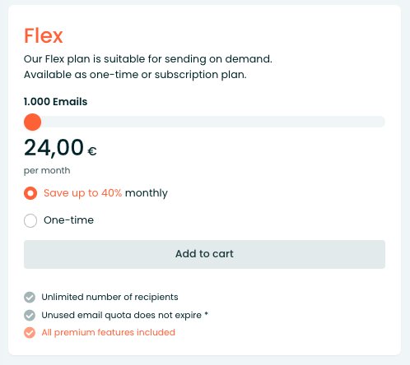Screen dimensions: 410x365
Task: Click the orange email quantity slider handle
Action: [x=32, y=122]
